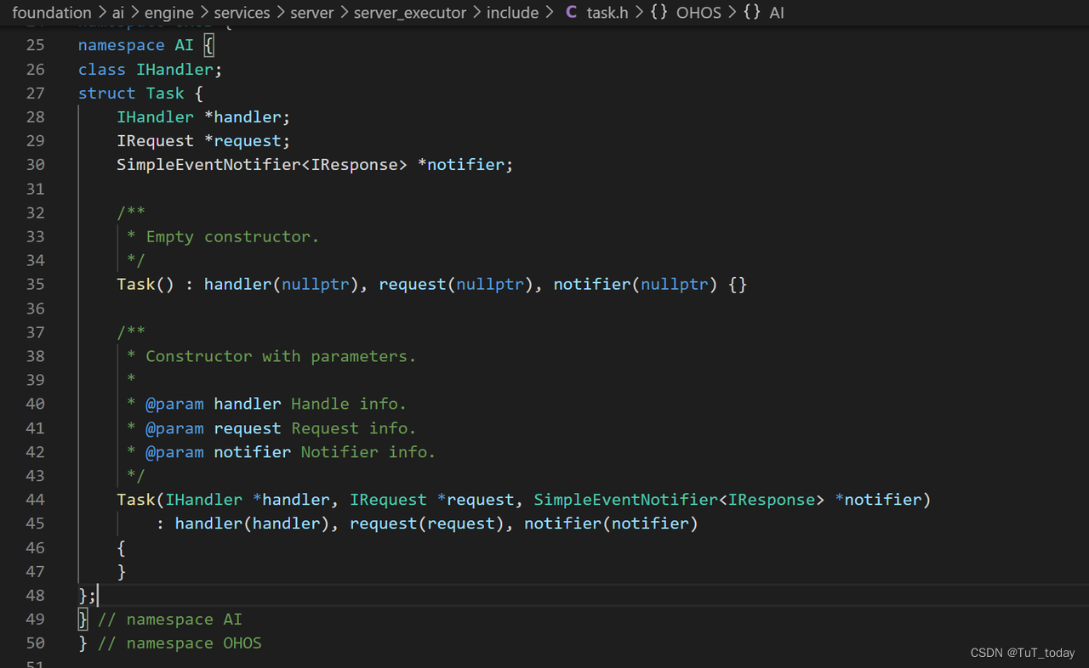Click 'IHandler *handler;' member line
This screenshot has width=1089, height=668.
pyautogui.click(x=203, y=116)
